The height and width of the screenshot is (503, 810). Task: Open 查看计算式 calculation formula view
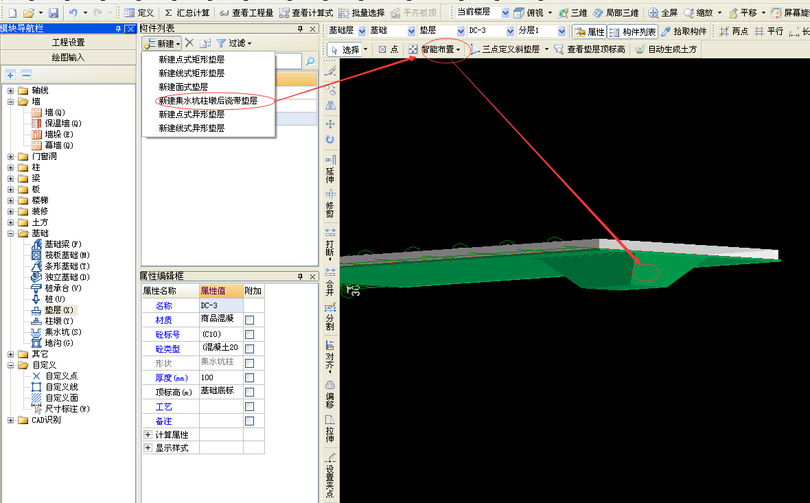pos(306,12)
